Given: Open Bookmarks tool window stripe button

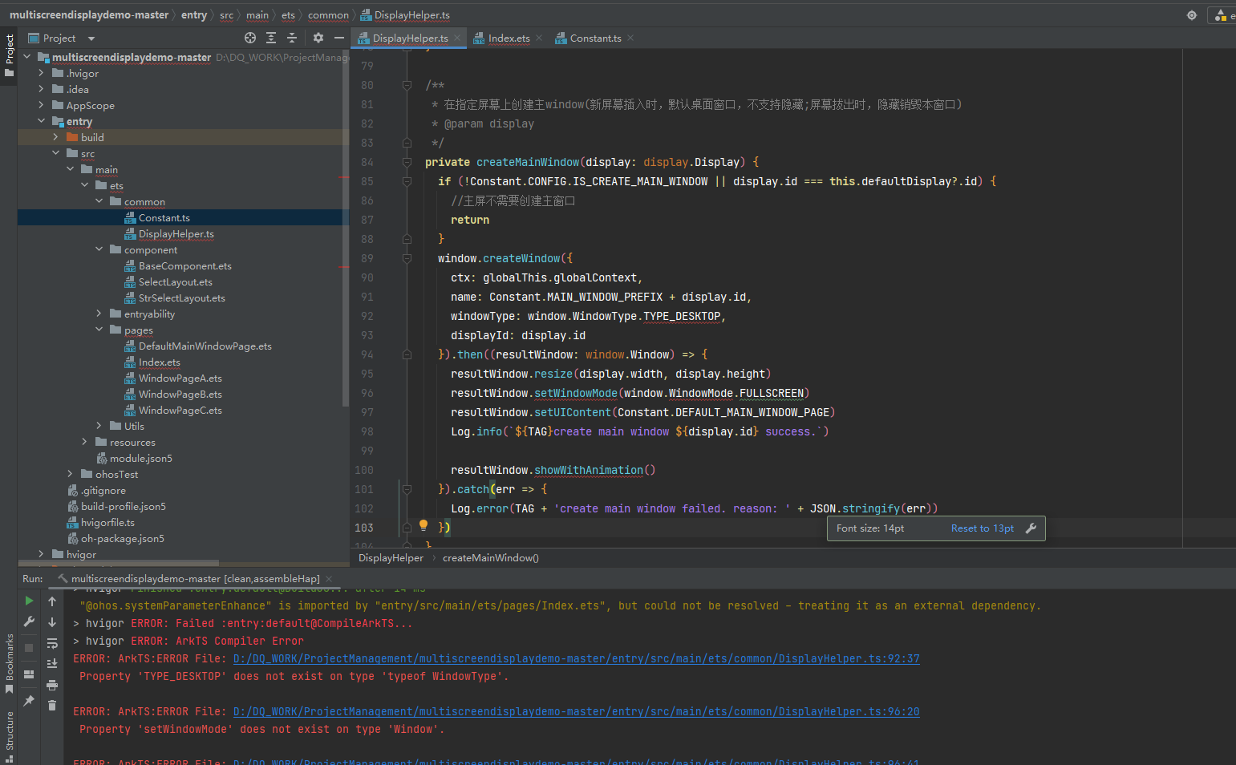Looking at the screenshot, I should point(9,664).
